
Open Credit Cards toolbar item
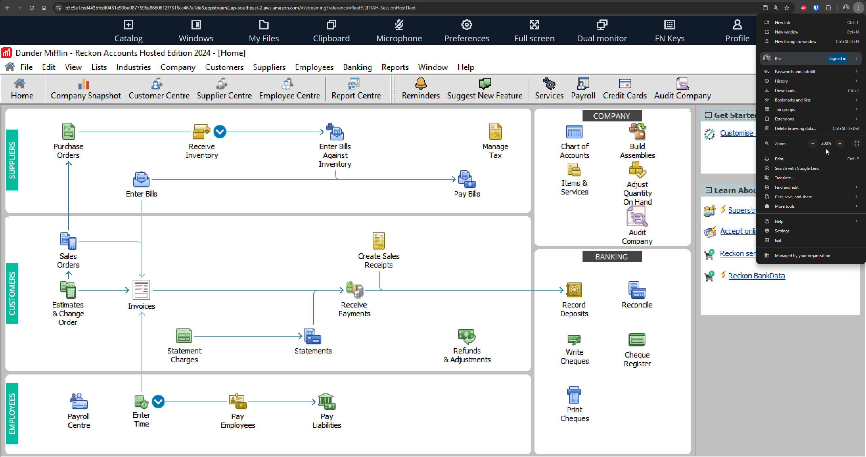[x=624, y=89]
